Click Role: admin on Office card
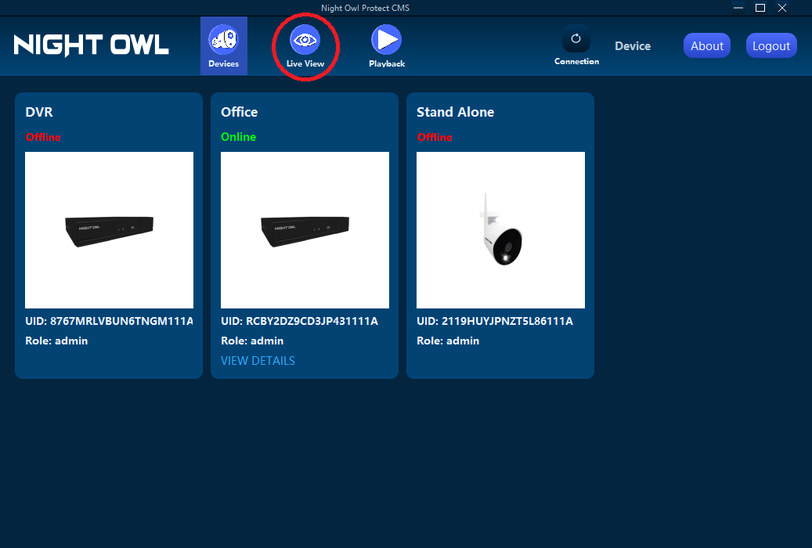 (252, 341)
